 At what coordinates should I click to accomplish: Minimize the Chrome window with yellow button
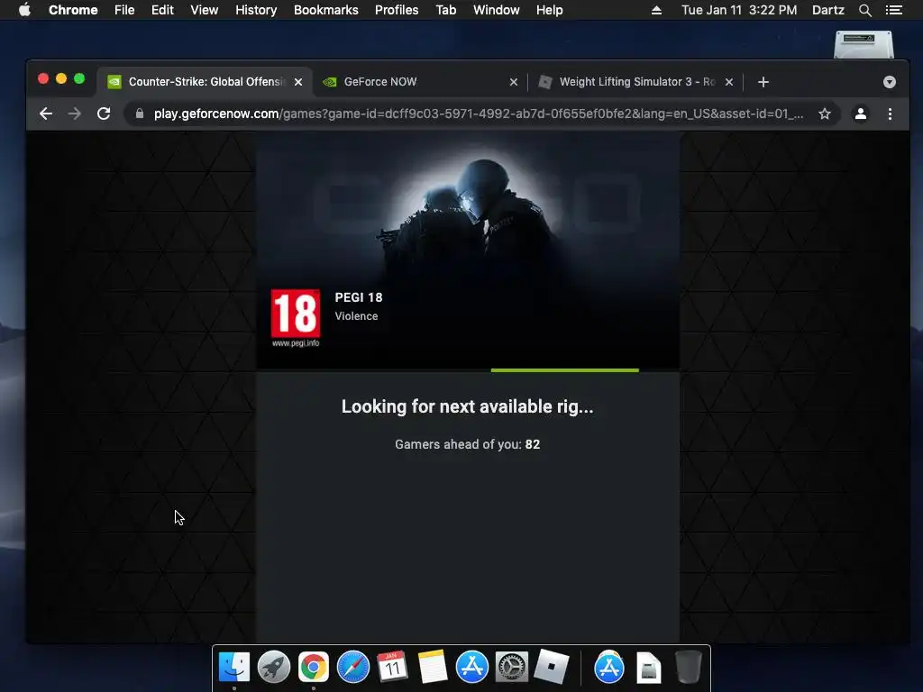[x=61, y=79]
